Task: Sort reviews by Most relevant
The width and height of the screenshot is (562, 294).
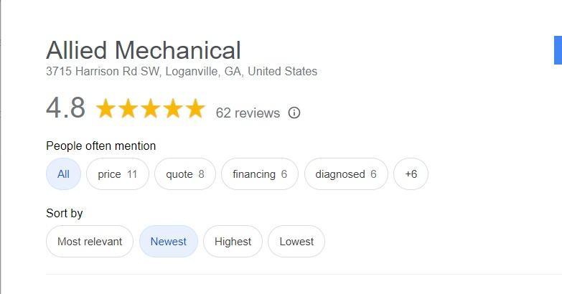Action: [x=90, y=242]
